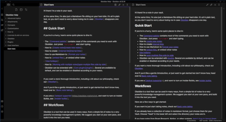Click the New folder icon in file explorer
The height and width of the screenshot is (122, 226).
[21, 10]
